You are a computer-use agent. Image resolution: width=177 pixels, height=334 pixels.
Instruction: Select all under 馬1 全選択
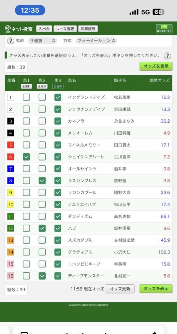pos(26,86)
